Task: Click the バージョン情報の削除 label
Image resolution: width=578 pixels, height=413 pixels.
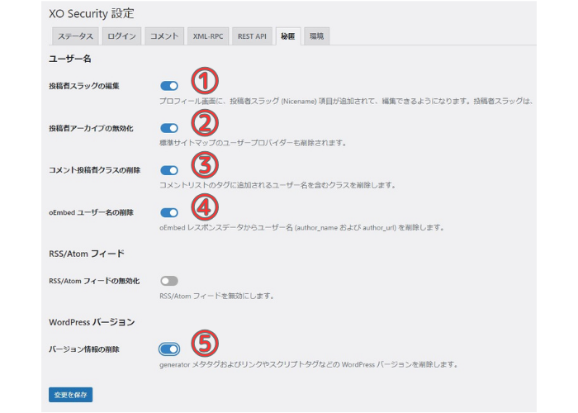Action: pos(84,349)
